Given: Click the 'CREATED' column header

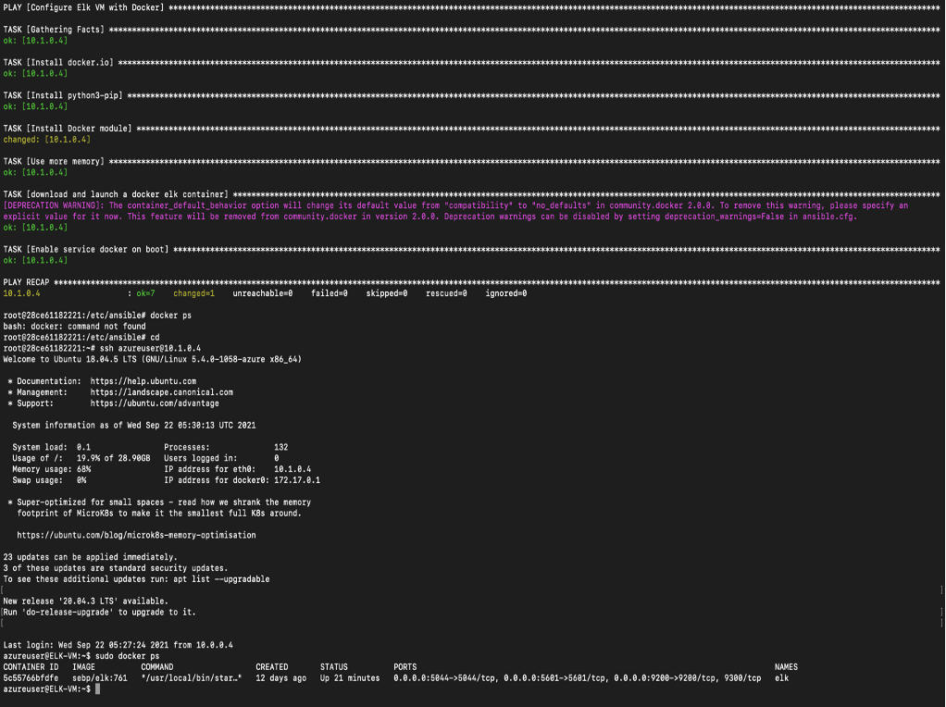Looking at the screenshot, I should click(271, 667).
